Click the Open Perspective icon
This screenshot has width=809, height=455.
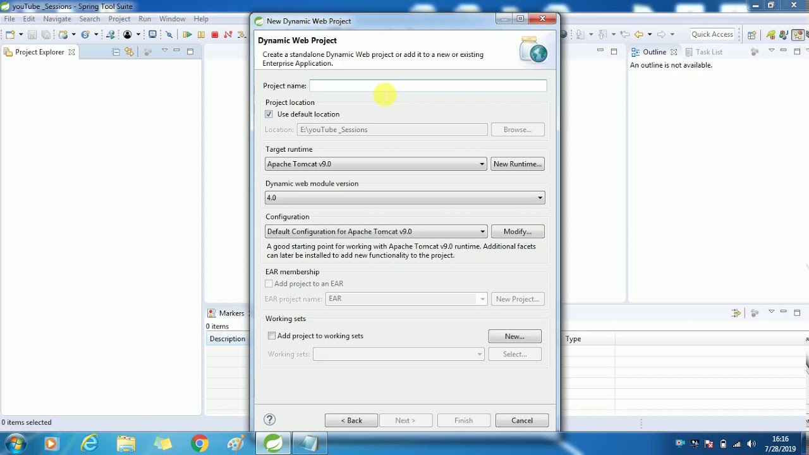[751, 35]
